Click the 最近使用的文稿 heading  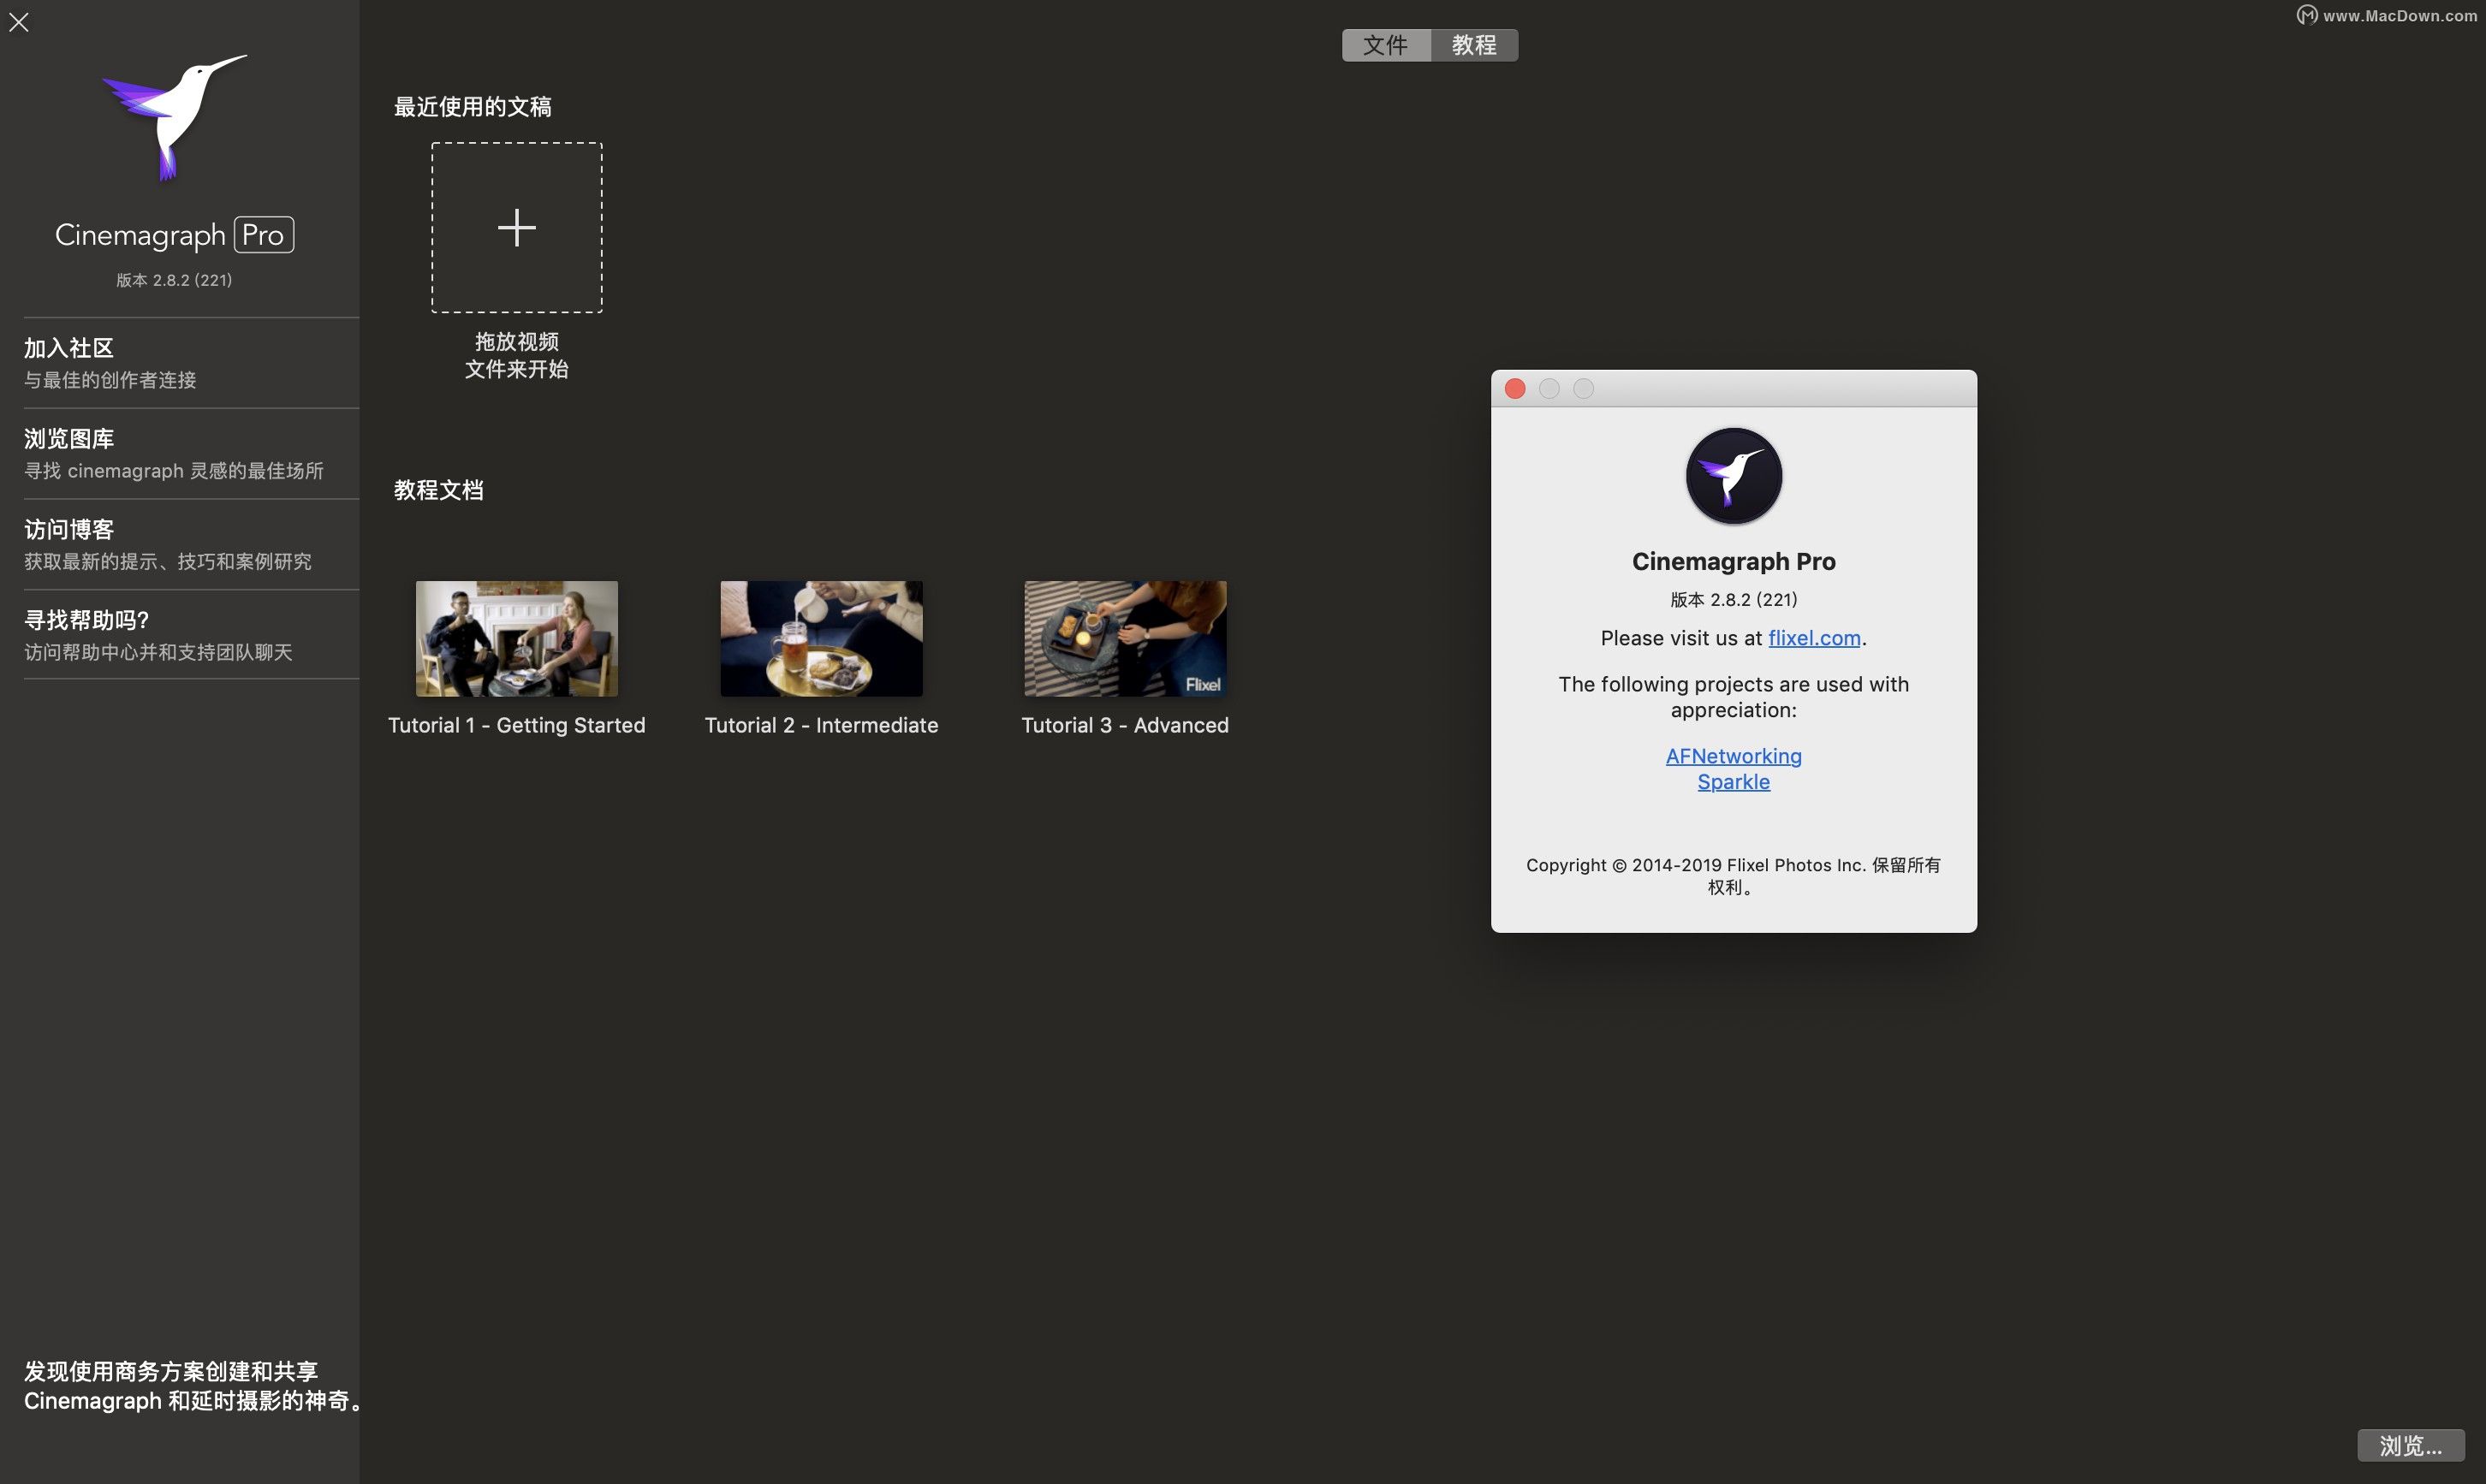[472, 107]
